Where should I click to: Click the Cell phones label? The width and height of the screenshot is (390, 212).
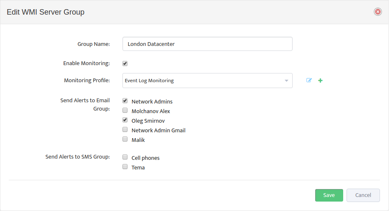point(145,158)
